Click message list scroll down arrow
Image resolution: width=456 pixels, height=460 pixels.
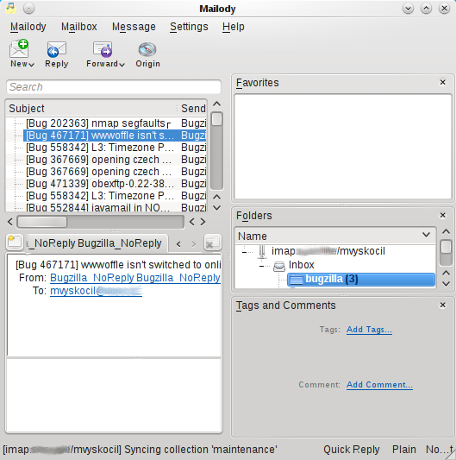pyautogui.click(x=216, y=208)
